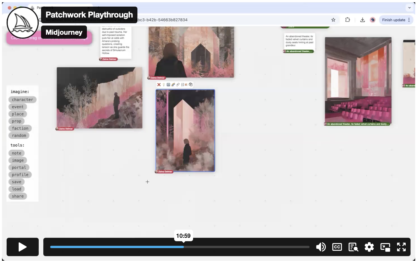
Task: Click Zaina Delmar tag under cliffside image
Action: 65,129
